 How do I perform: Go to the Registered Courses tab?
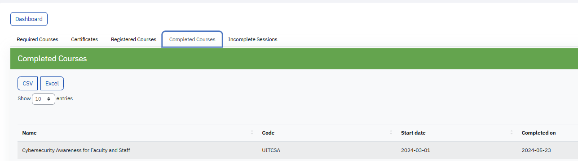(x=133, y=39)
